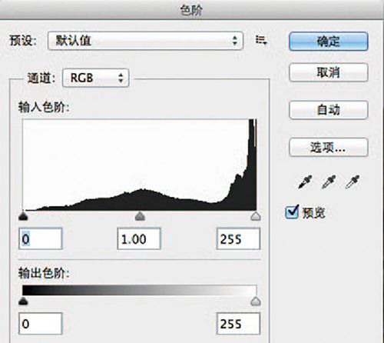Select the white point eyedropper
The width and height of the screenshot is (384, 343).
click(353, 181)
